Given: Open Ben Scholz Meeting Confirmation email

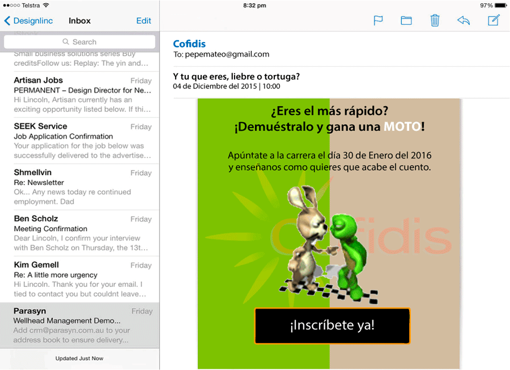Looking at the screenshot, I should [x=80, y=233].
